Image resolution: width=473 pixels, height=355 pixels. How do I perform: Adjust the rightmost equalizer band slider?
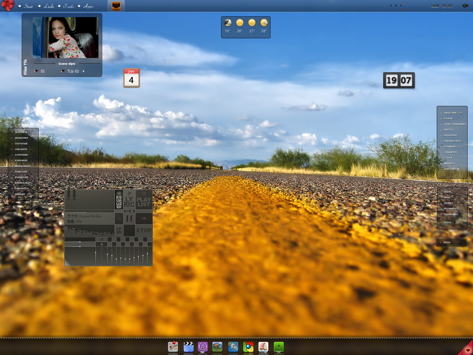tap(147, 254)
